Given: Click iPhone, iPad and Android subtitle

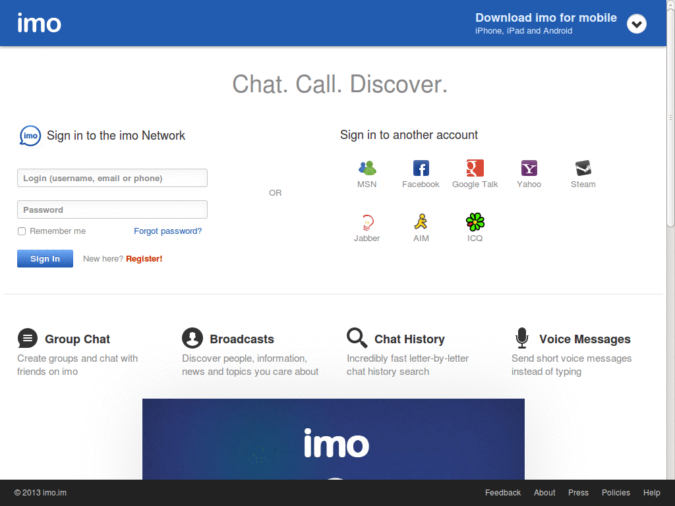Looking at the screenshot, I should (x=524, y=31).
